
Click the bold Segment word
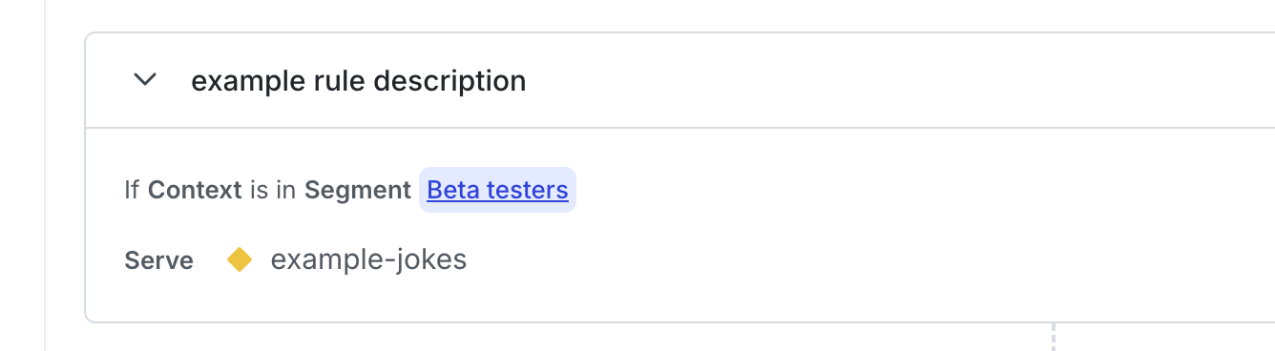[x=358, y=190]
